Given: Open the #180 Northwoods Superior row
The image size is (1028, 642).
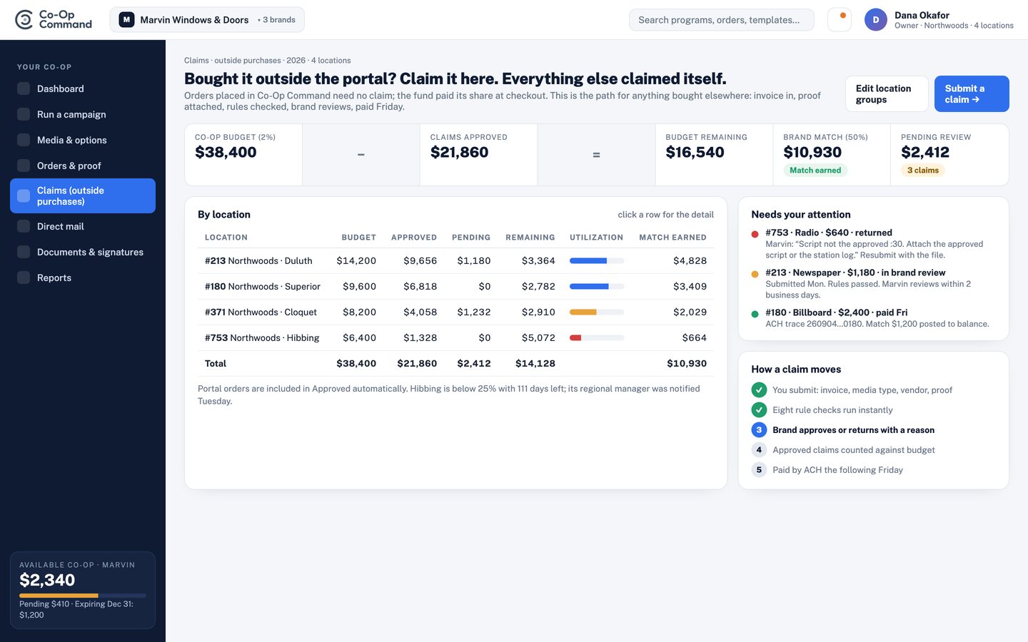Looking at the screenshot, I should (x=455, y=287).
